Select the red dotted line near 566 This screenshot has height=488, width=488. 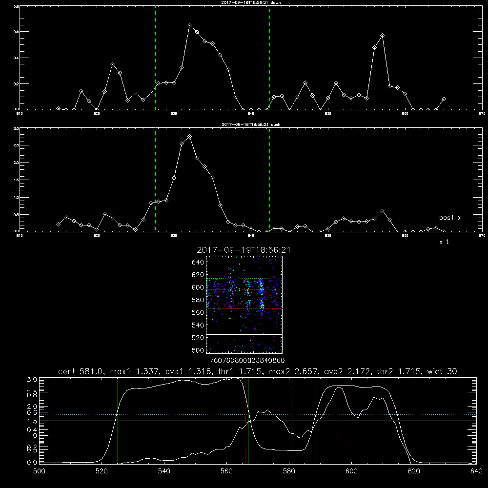click(x=245, y=421)
